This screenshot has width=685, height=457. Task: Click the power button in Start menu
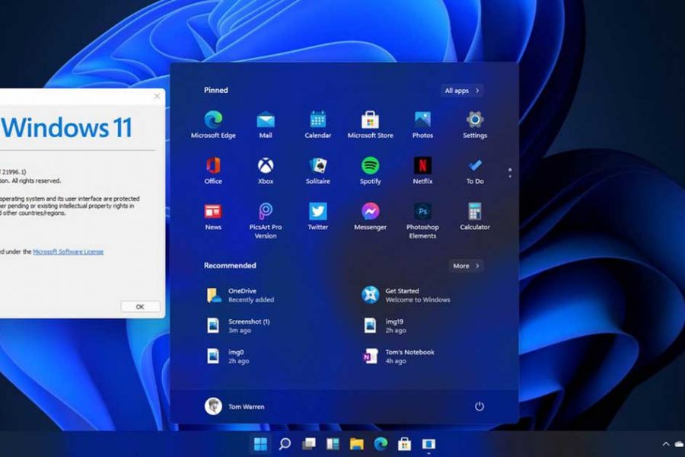[x=479, y=406]
